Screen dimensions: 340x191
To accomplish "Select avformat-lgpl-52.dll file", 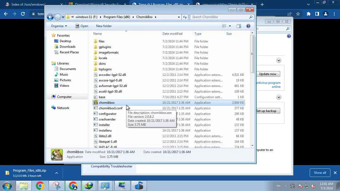I will [x=113, y=86].
